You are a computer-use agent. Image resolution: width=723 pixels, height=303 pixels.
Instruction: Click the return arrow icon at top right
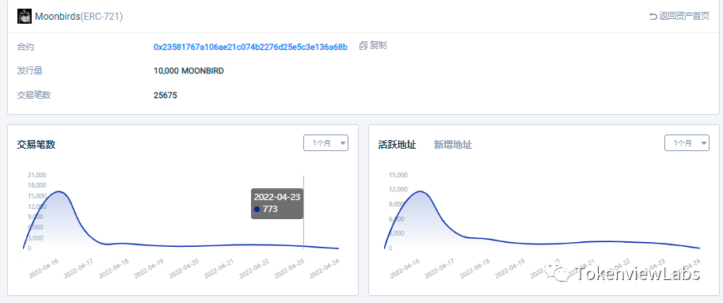click(x=653, y=16)
